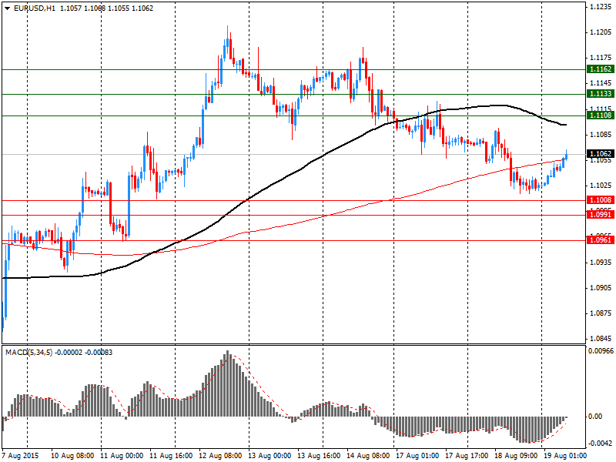Image resolution: width=616 pixels, height=462 pixels.
Task: Select the 0.00966 MACD scale value
Action: click(x=601, y=351)
